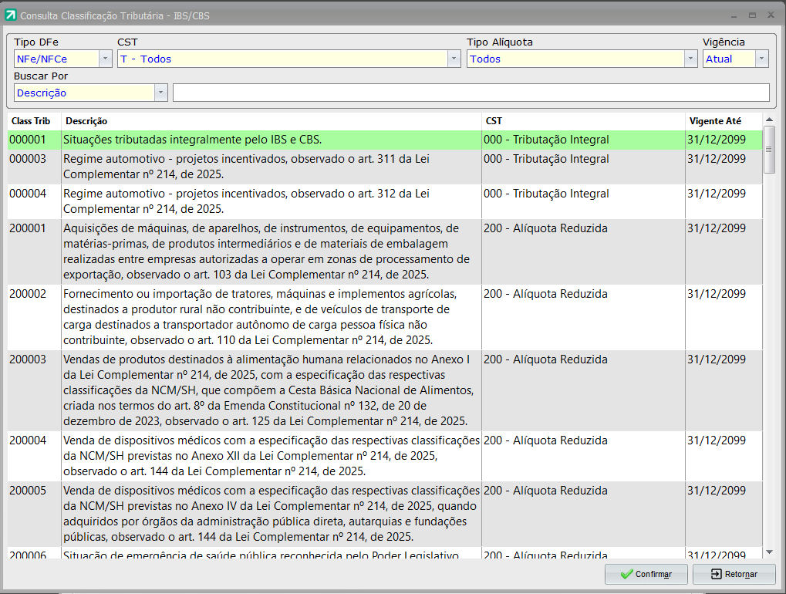Click the Confirmar button with green checkmark

[646, 574]
